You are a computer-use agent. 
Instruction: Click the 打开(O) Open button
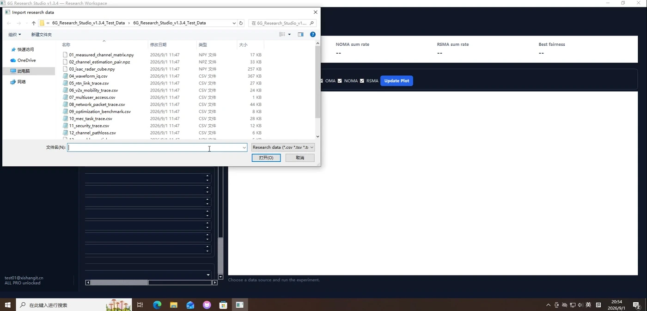(x=266, y=158)
